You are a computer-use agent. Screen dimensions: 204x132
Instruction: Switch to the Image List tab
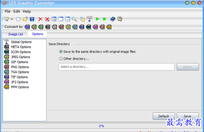(x=16, y=34)
